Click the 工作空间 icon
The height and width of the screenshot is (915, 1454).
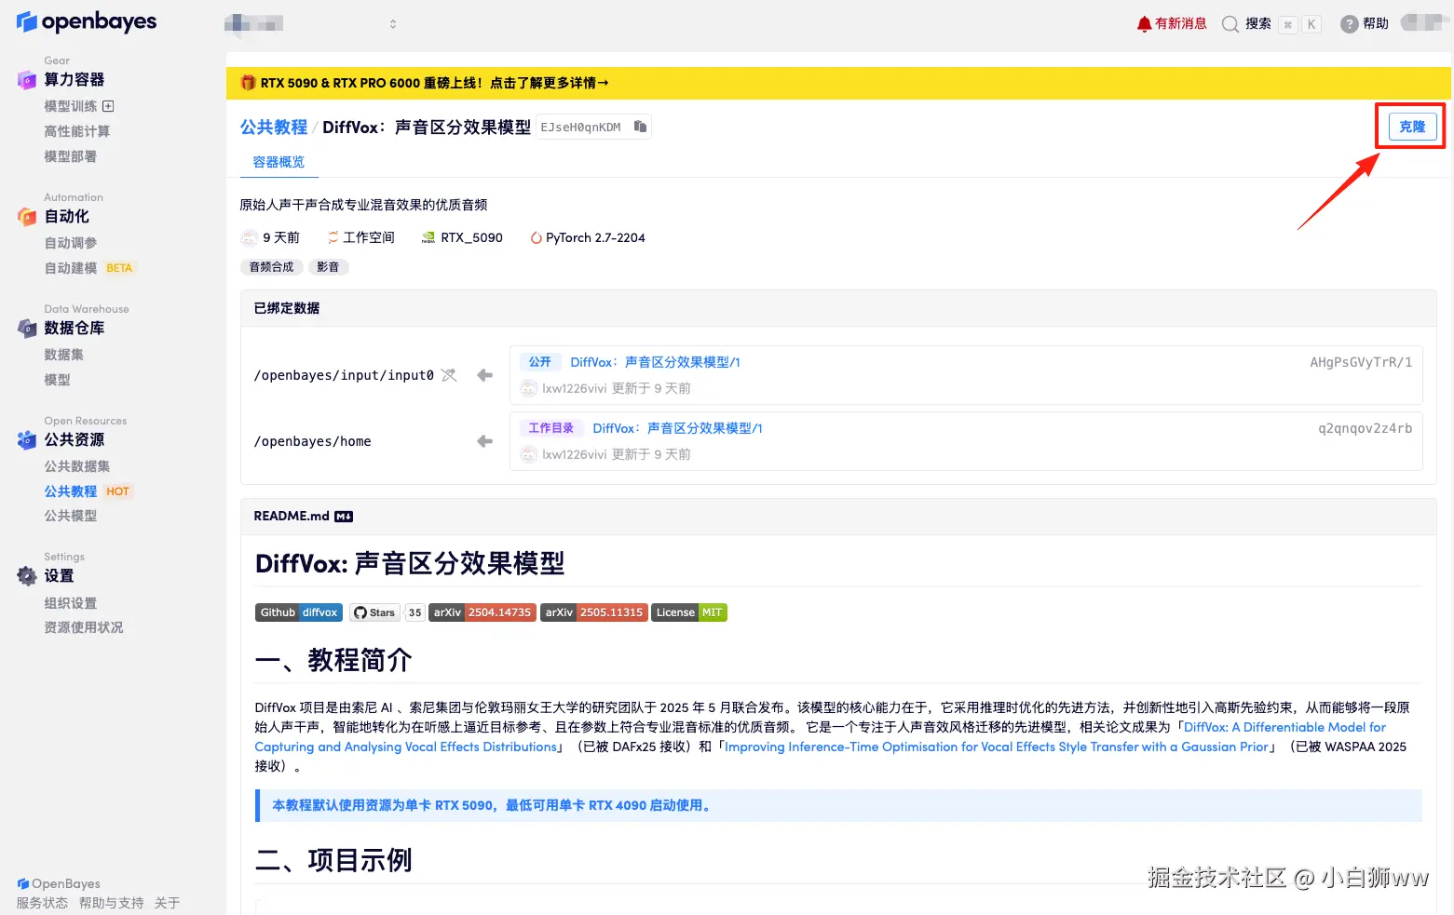333,238
